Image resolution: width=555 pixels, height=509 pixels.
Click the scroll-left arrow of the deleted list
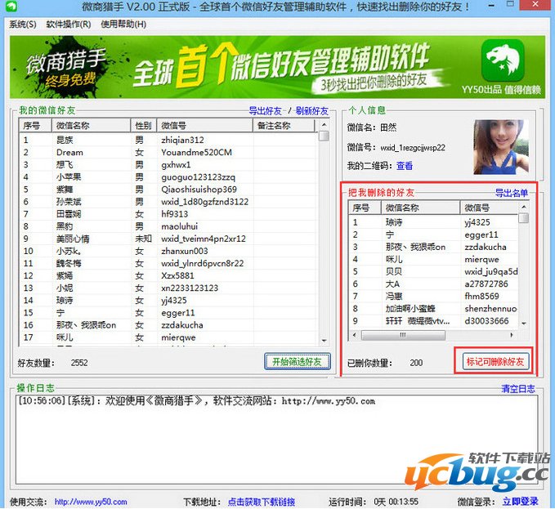click(354, 335)
